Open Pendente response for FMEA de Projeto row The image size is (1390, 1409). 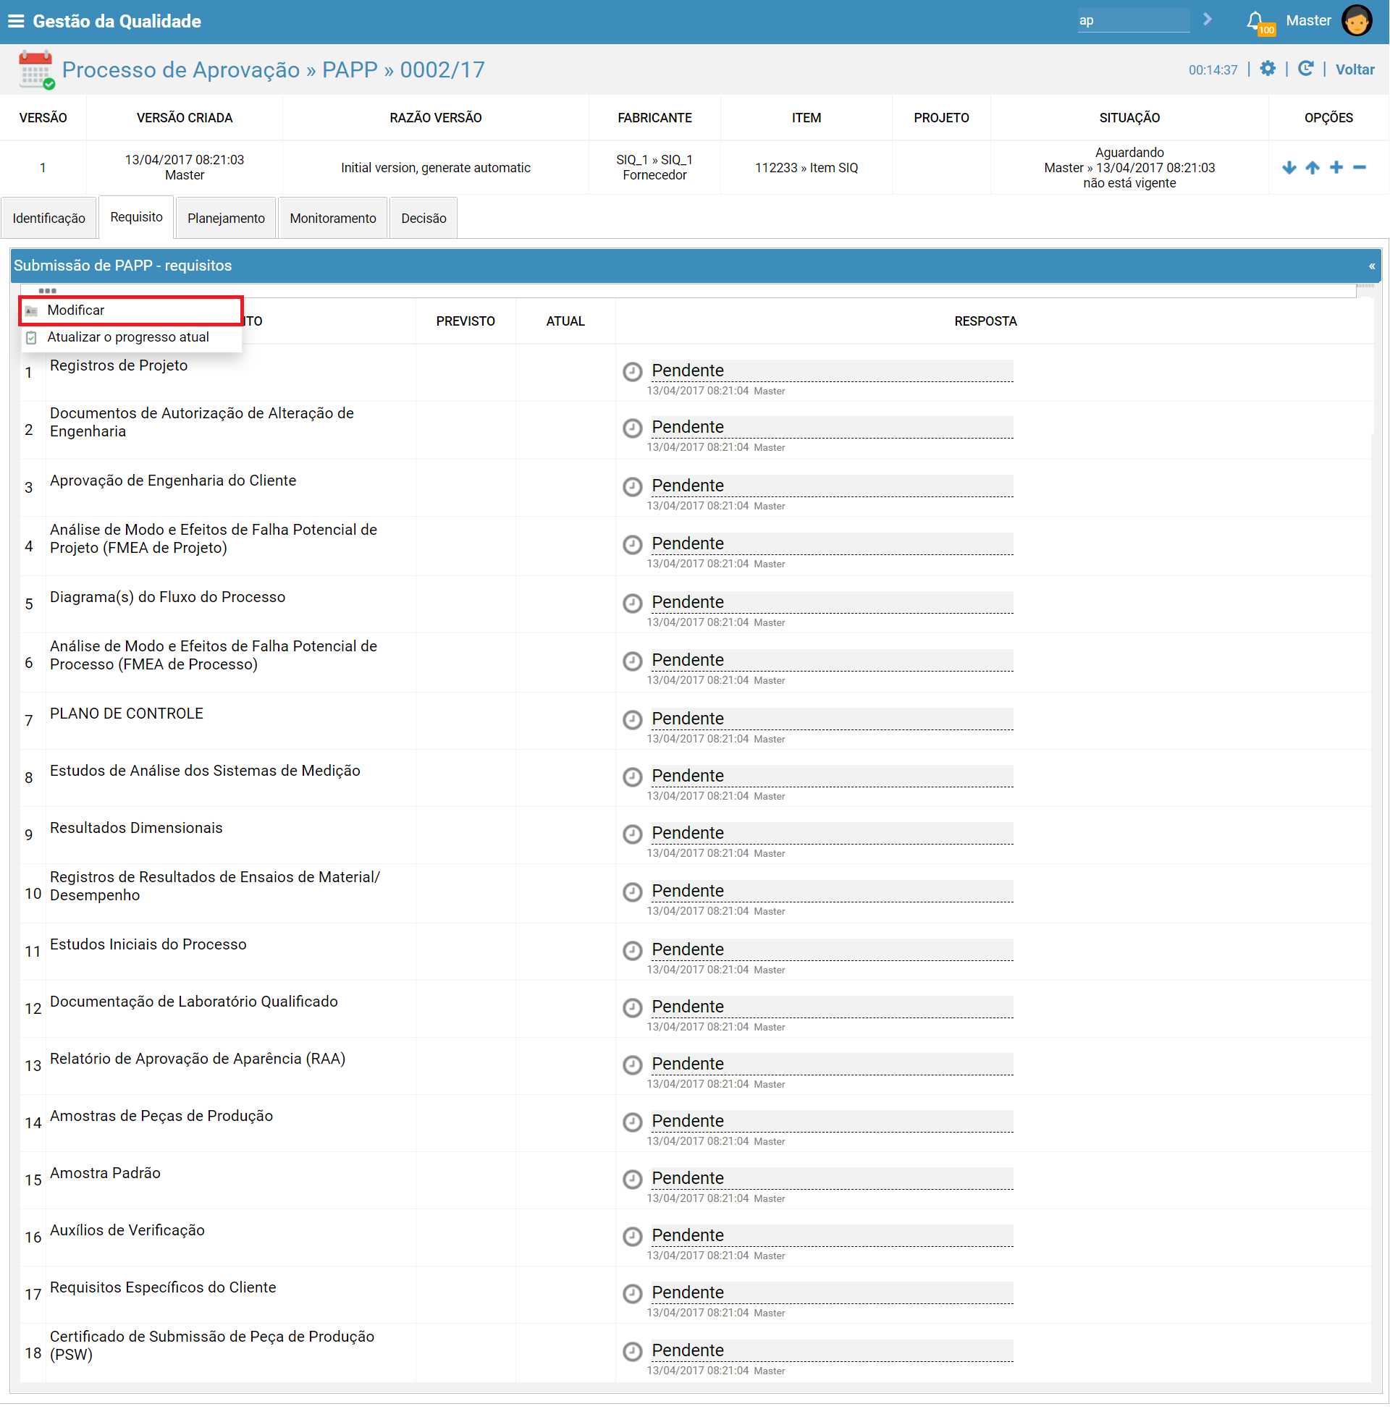point(832,544)
